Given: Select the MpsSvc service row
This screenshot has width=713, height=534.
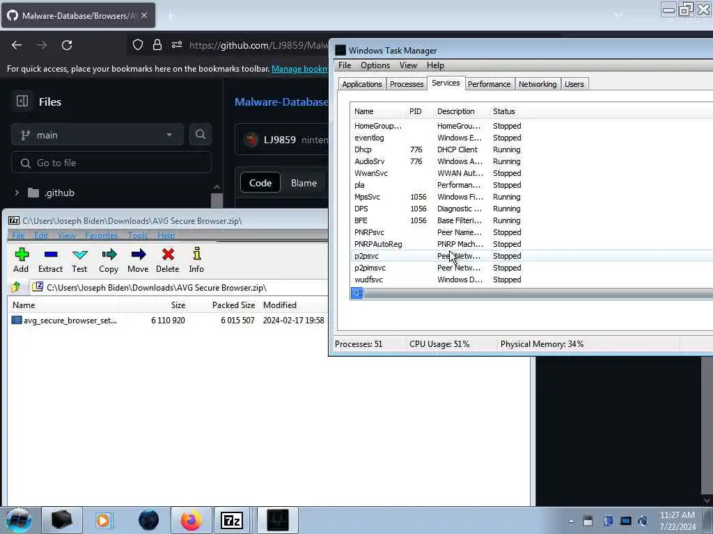Looking at the screenshot, I should 531,197.
